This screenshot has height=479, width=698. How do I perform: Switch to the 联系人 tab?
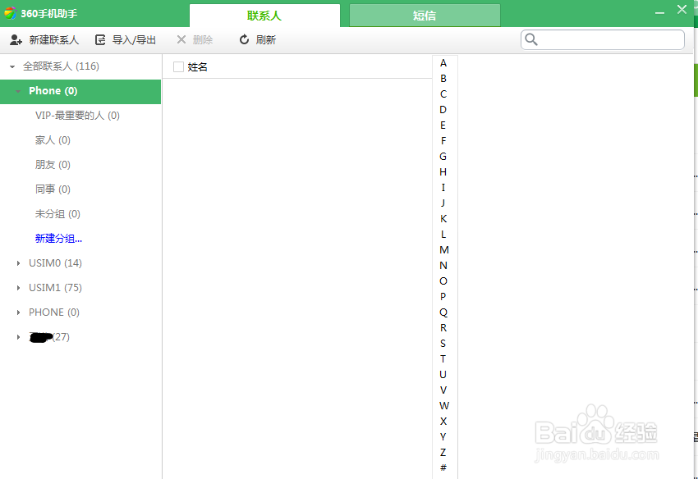264,16
